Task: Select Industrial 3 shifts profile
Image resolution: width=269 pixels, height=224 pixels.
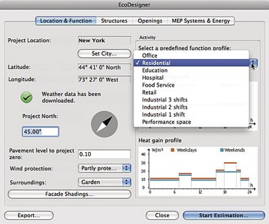Action: (x=191, y=100)
